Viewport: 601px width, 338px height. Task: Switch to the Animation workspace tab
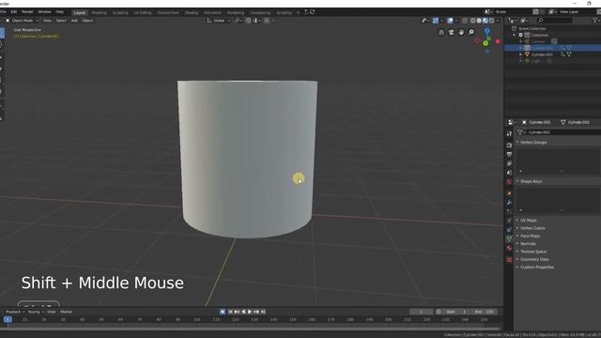pos(212,12)
